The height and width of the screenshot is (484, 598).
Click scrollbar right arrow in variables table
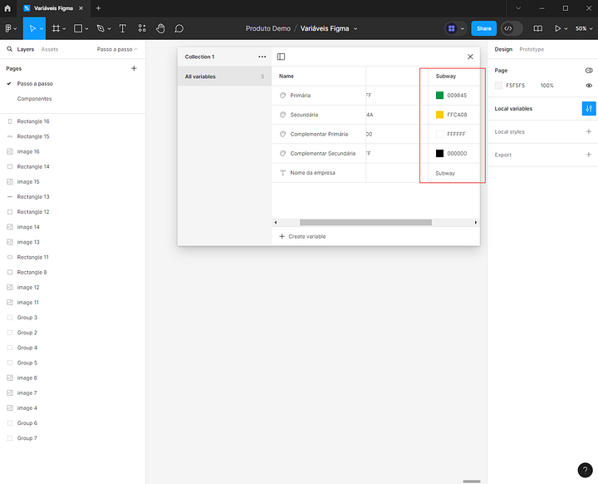point(476,222)
